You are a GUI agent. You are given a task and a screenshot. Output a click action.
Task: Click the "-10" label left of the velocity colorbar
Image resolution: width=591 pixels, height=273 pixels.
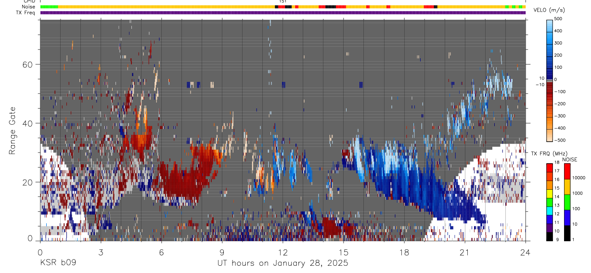[539, 85]
